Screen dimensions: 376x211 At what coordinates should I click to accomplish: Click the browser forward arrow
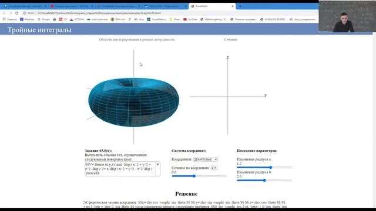click(x=11, y=13)
